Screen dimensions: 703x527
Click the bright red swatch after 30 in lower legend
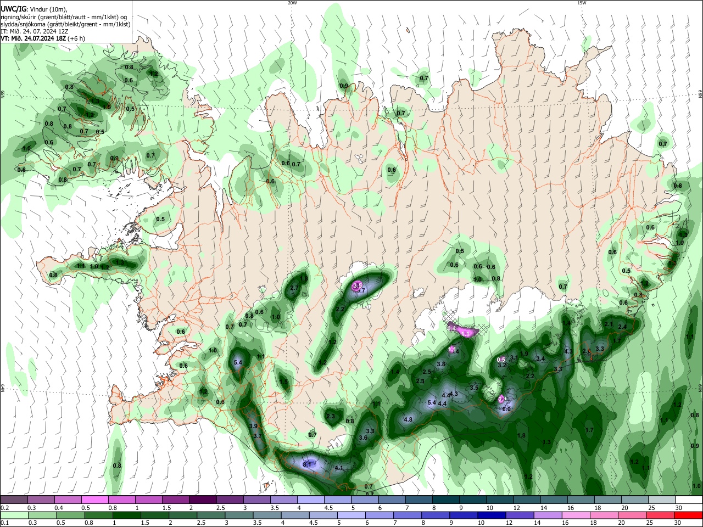click(689, 515)
